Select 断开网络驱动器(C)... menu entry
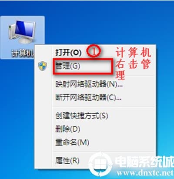Image resolution: width=174 pixels, height=179 pixels. coord(88,97)
